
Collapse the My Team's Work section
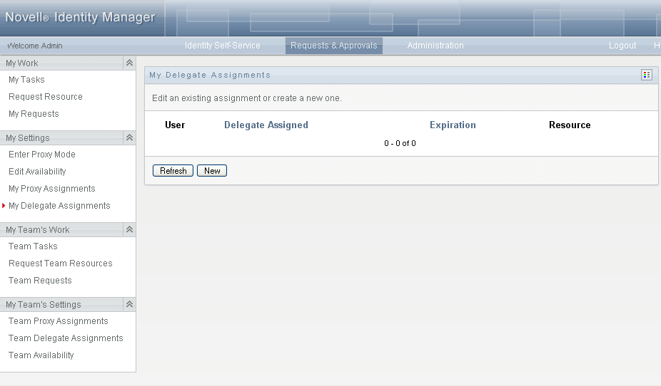click(x=129, y=229)
